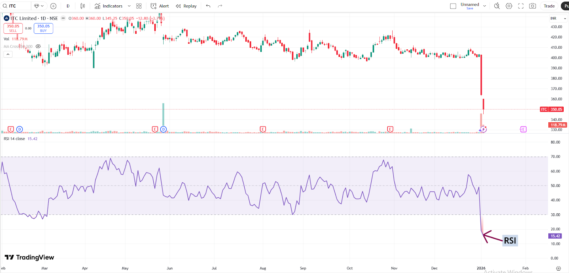Click the layout setup square box

[453, 6]
